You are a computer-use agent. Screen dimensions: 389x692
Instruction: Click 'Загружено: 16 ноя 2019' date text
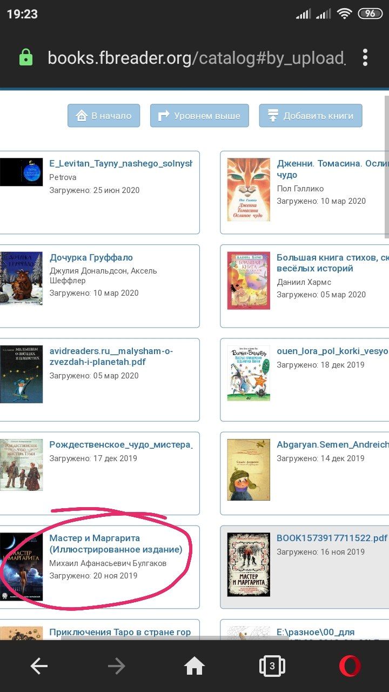pos(321,552)
